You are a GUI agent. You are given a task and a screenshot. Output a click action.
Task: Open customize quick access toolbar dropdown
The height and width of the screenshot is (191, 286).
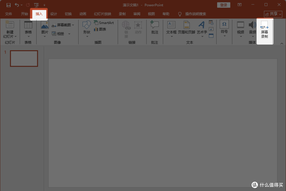(44, 5)
